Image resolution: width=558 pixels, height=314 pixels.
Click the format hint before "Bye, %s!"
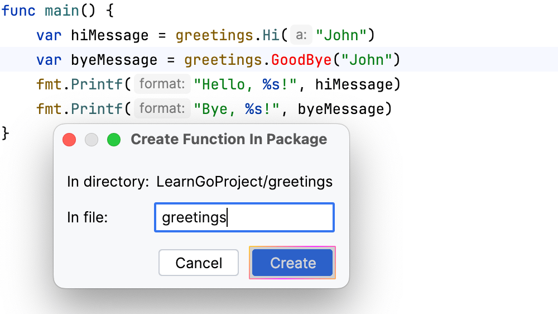pyautogui.click(x=162, y=108)
